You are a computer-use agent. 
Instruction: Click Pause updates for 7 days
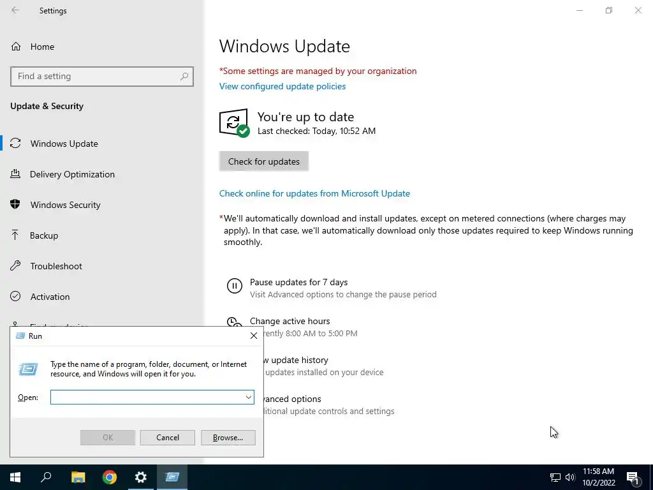pos(298,282)
